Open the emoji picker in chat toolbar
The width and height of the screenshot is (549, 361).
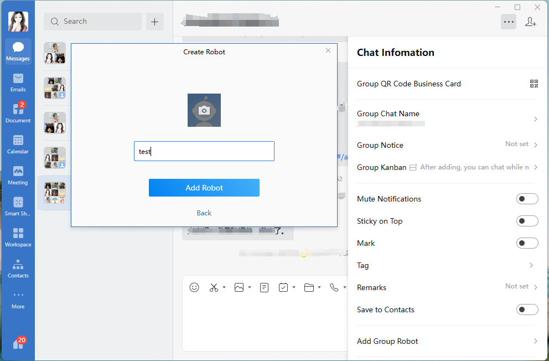click(194, 287)
